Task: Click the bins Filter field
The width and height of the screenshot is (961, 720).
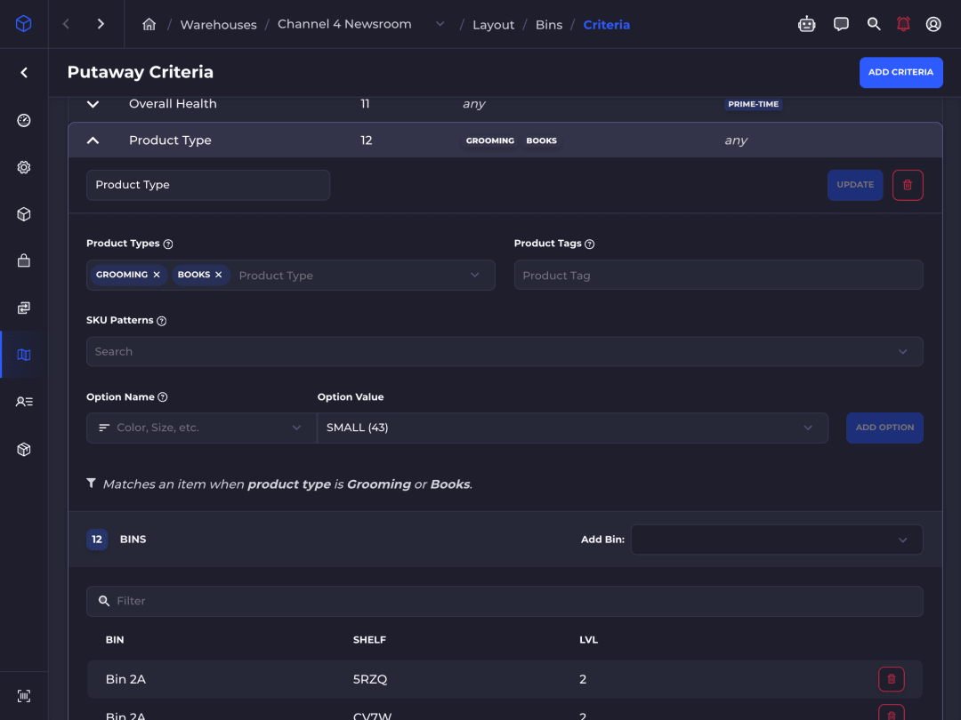Action: pyautogui.click(x=505, y=601)
